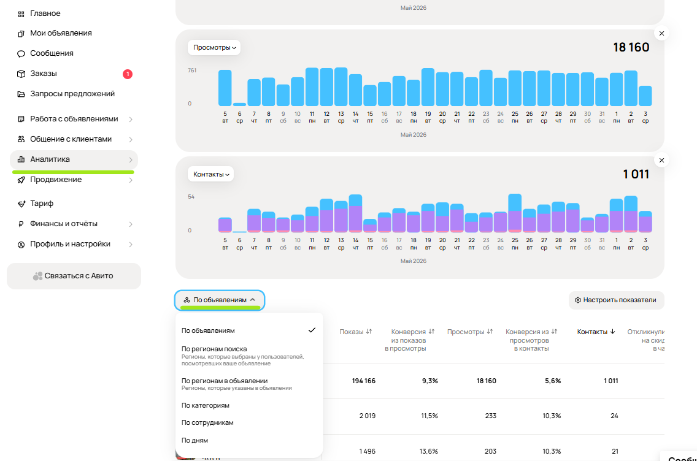Open the Финансы и отчёты ruble icon

tap(21, 224)
